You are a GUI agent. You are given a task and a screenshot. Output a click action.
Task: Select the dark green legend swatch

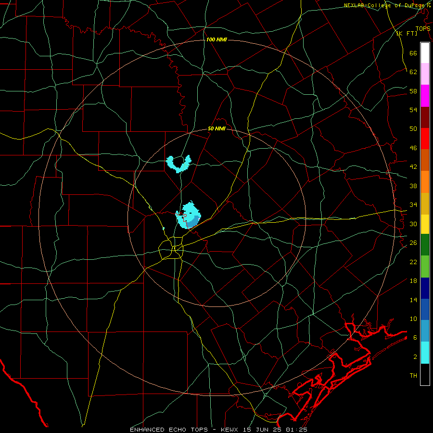[425, 245]
